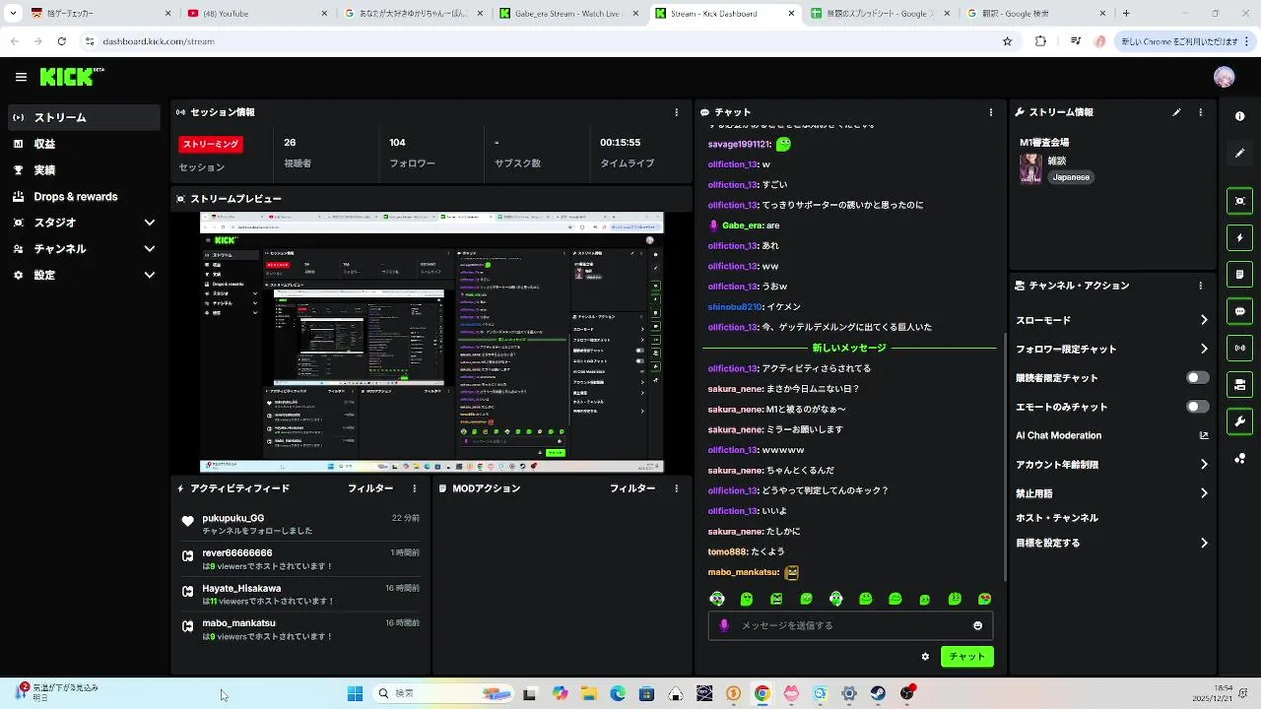
Task: Open 禁止用語 settings chevron
Action: pyautogui.click(x=1204, y=493)
